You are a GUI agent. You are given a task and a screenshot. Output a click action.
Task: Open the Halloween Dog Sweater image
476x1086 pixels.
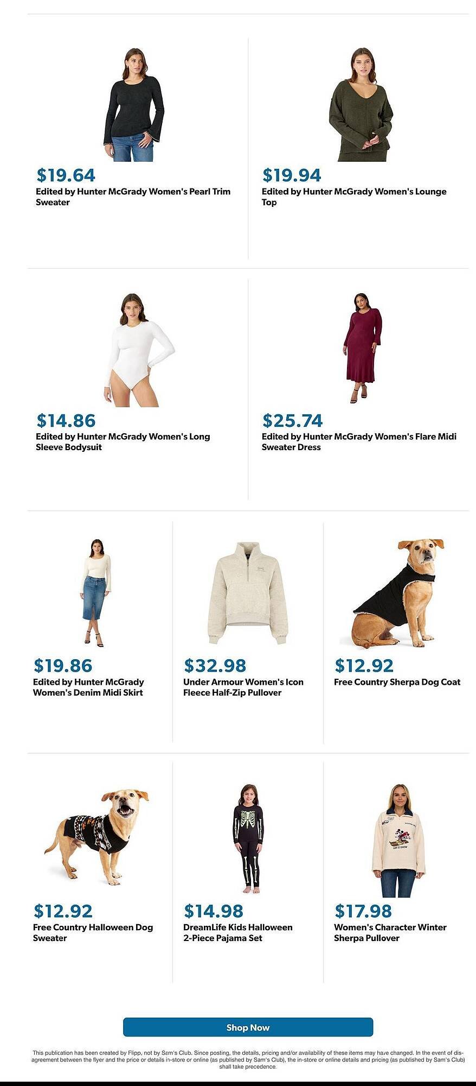[97, 837]
